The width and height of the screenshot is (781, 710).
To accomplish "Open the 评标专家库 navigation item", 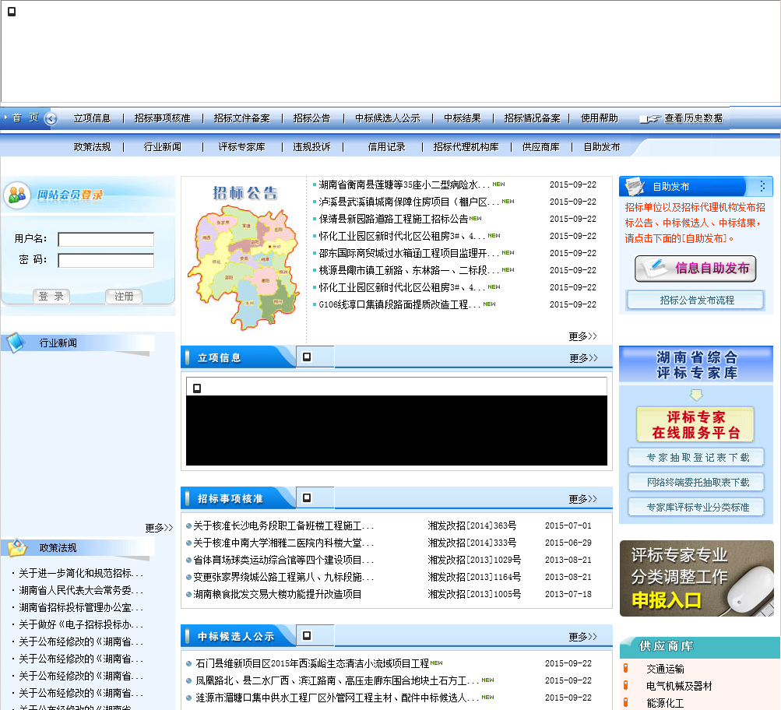I will click(x=241, y=146).
